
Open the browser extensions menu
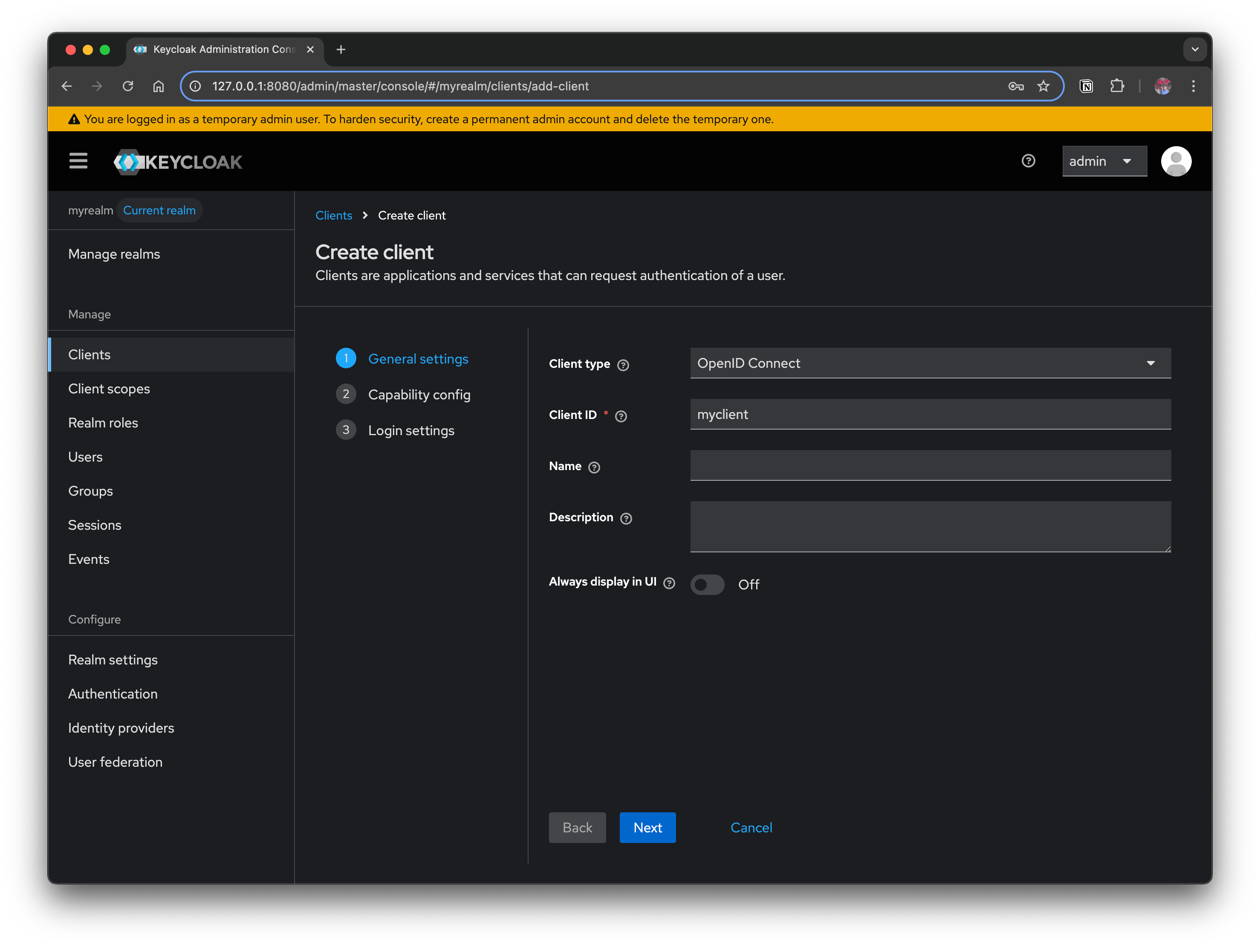1117,86
